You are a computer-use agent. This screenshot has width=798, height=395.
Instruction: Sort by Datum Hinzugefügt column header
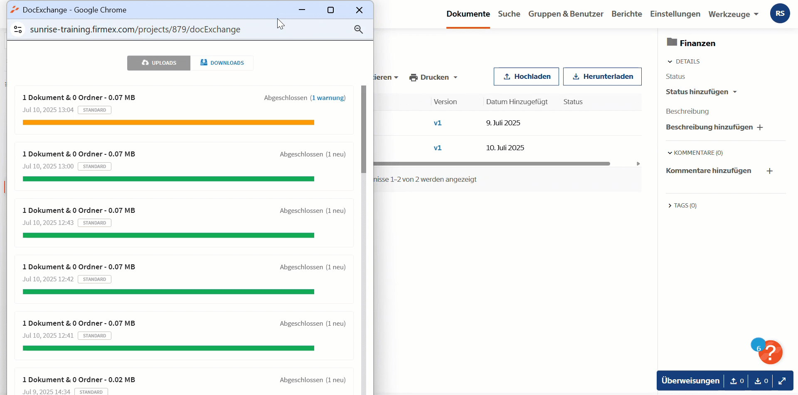pos(517,102)
